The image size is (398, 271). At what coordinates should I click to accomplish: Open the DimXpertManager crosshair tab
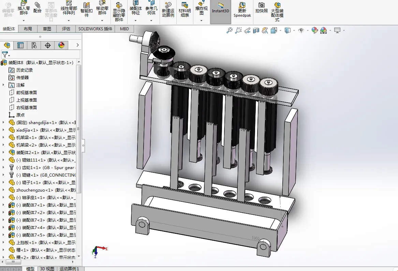(x=48, y=45)
